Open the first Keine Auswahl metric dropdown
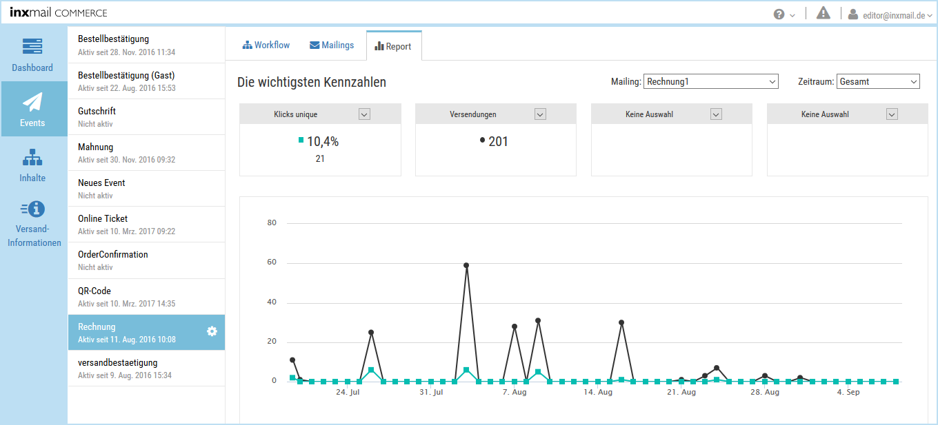 coord(717,114)
